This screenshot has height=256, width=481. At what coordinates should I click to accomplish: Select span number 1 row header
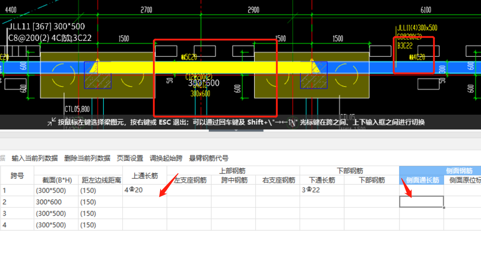point(17,190)
